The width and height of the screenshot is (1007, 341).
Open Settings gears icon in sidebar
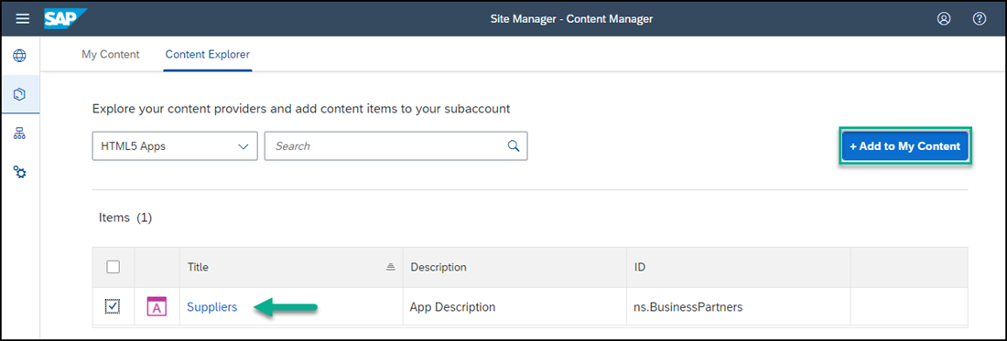pos(20,173)
